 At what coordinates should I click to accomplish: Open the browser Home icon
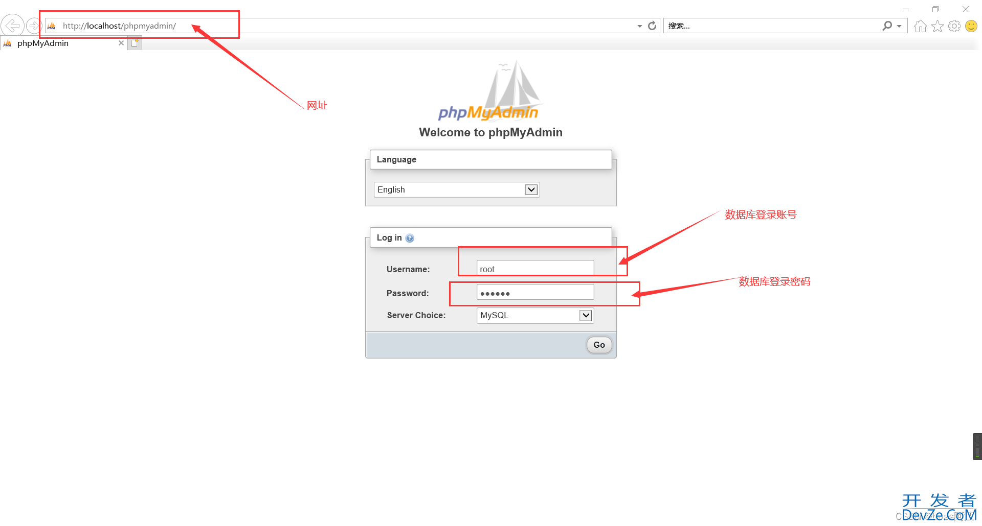(x=920, y=26)
